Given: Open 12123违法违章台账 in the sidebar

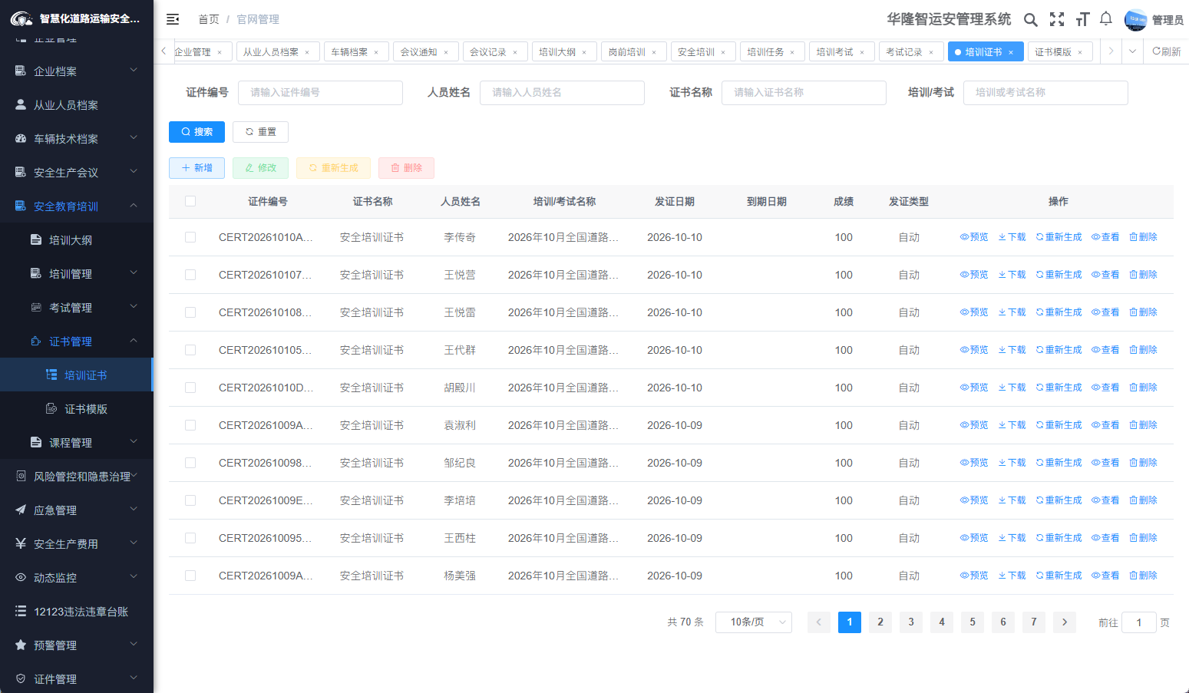Looking at the screenshot, I should point(77,612).
